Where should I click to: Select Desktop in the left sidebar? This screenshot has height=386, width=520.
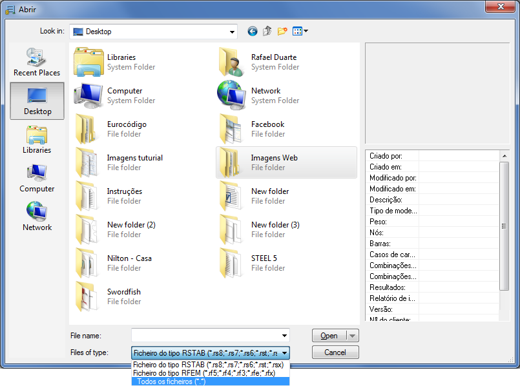point(37,101)
